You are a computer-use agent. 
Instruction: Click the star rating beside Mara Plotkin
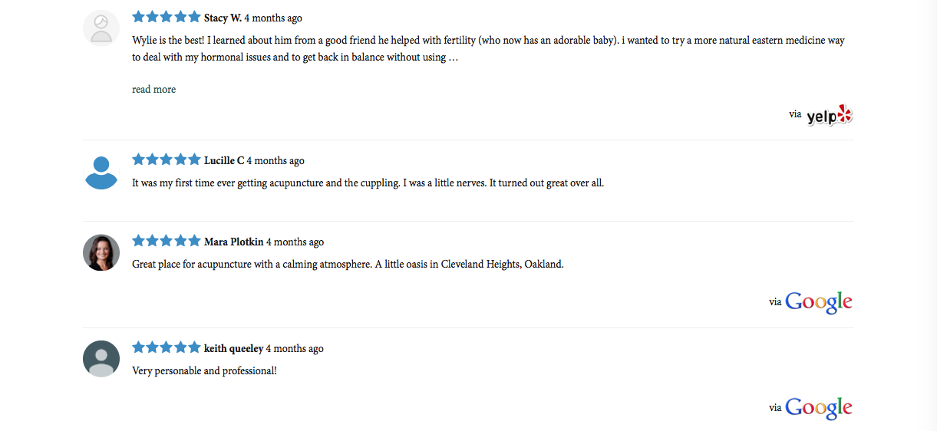(x=166, y=241)
